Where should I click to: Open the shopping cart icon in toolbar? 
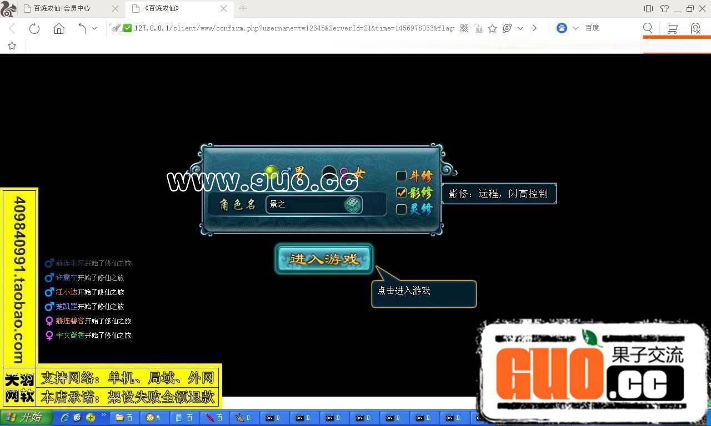[672, 28]
